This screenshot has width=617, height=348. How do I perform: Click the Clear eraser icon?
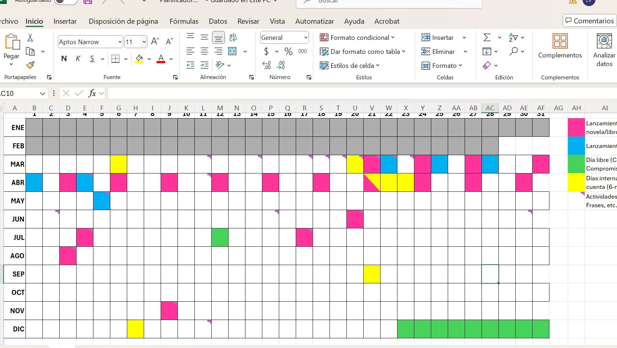[487, 65]
